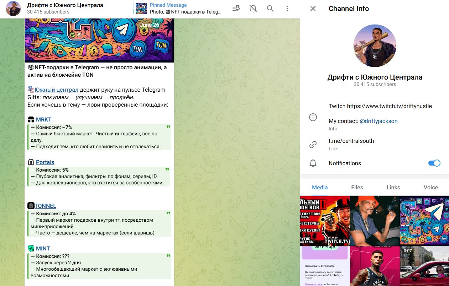Open the MINT marketplace link
This screenshot has width=449, height=286.
click(43, 249)
